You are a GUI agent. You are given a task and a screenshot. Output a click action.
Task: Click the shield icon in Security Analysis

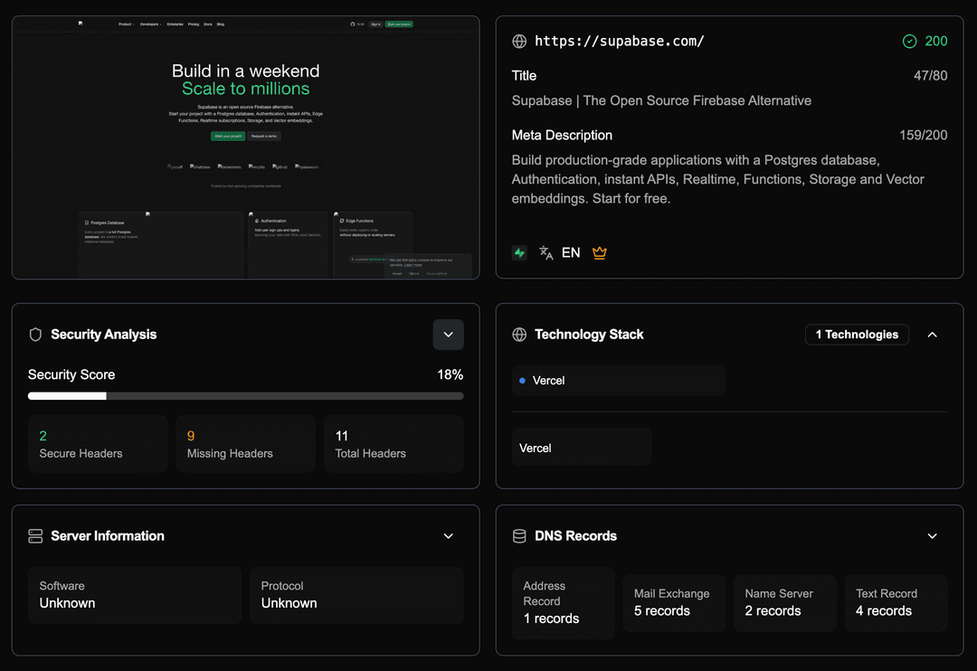tap(35, 335)
